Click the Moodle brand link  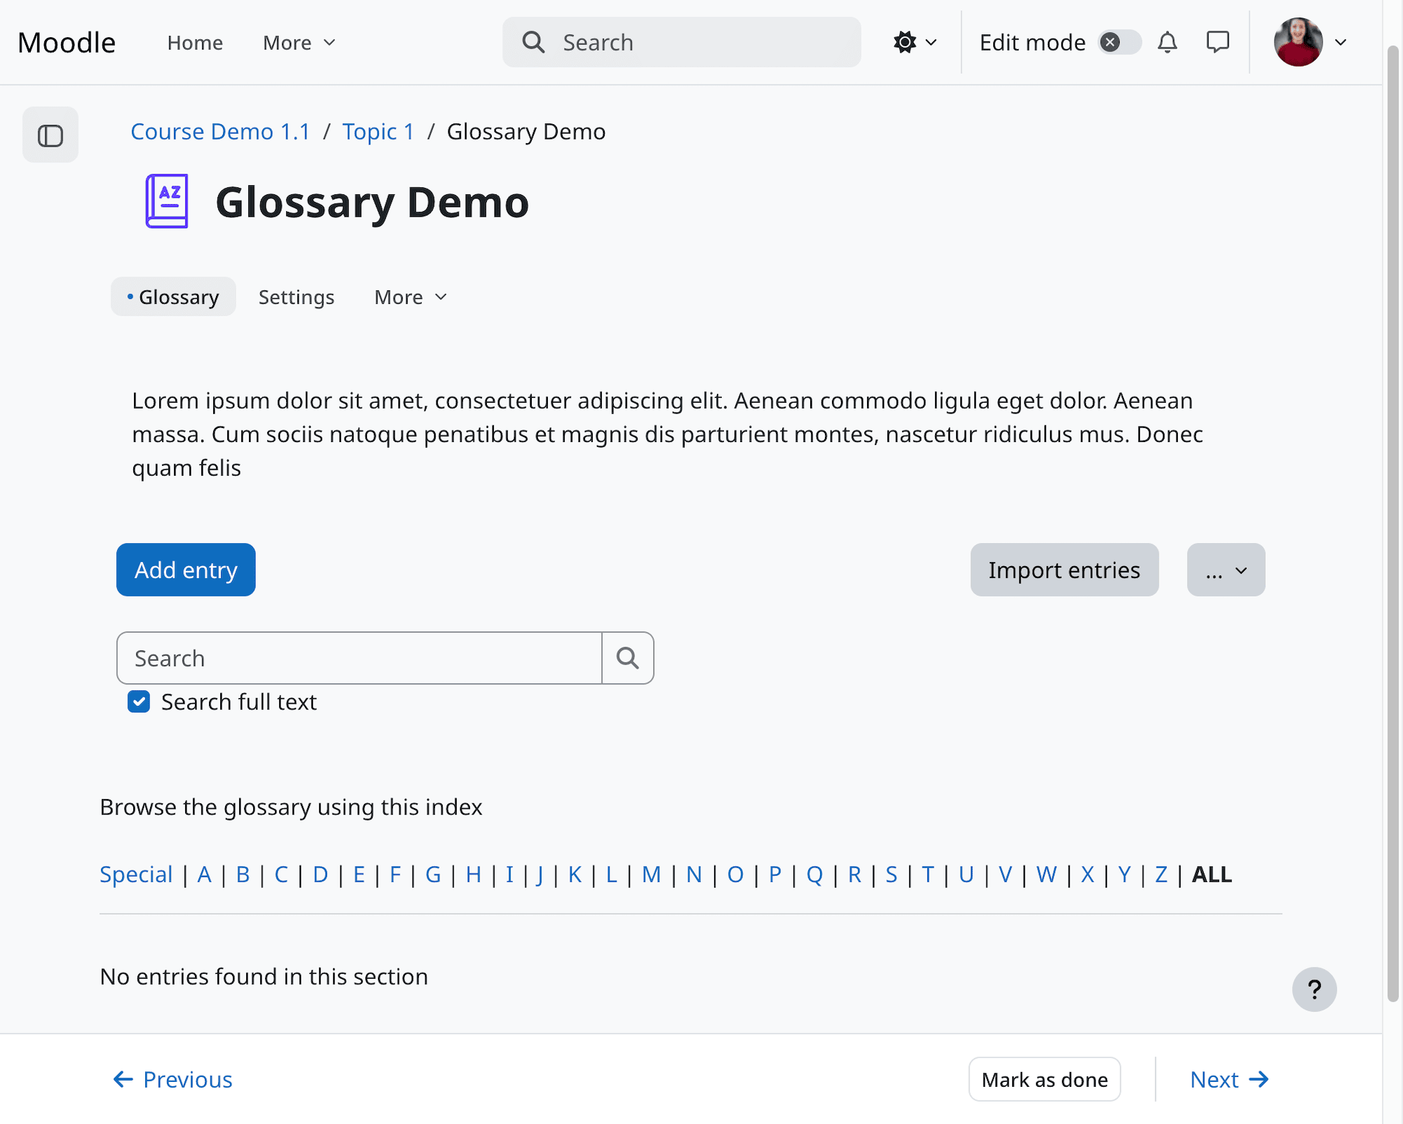67,42
